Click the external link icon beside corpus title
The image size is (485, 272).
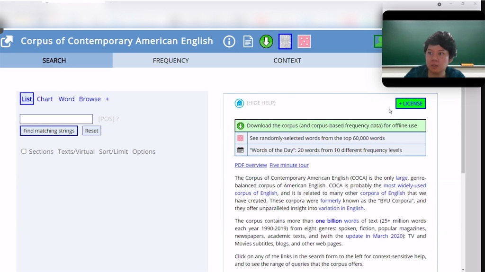(x=7, y=41)
